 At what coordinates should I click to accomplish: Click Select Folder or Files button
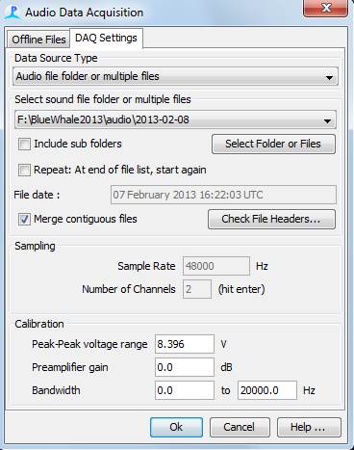[273, 144]
